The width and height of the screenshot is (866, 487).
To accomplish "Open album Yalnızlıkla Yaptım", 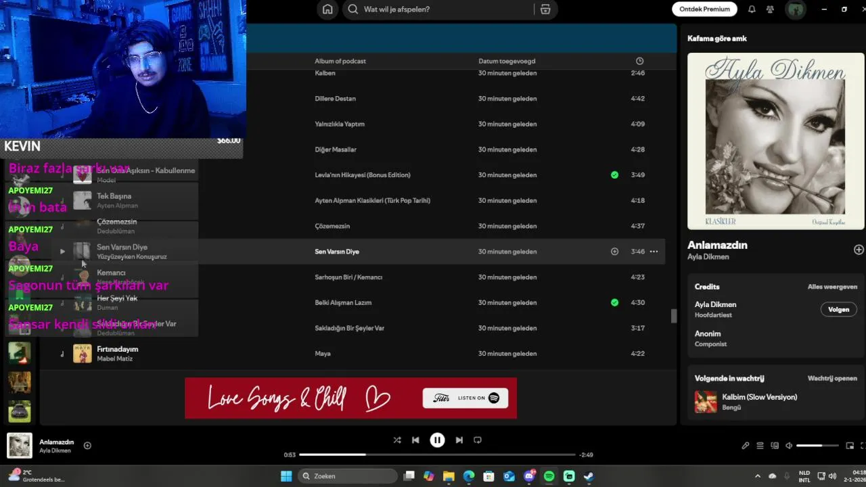I will click(340, 124).
